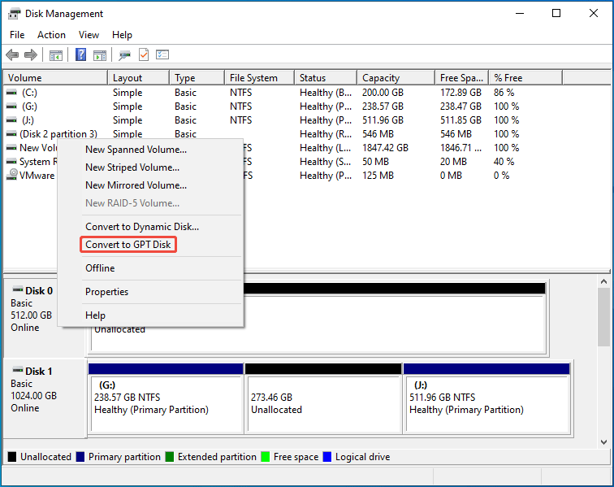Select the G: volume drive icon
614x487 pixels.
(11, 107)
